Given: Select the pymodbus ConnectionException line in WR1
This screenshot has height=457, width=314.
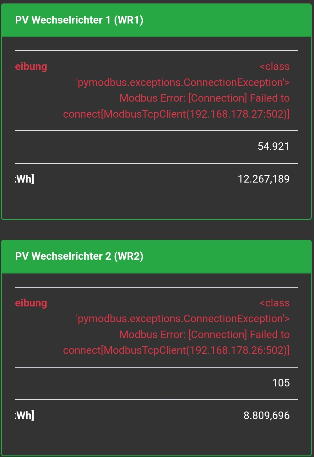Looking at the screenshot, I should click(183, 82).
